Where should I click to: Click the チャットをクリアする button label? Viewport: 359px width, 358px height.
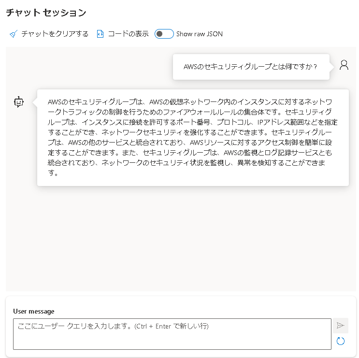click(55, 34)
